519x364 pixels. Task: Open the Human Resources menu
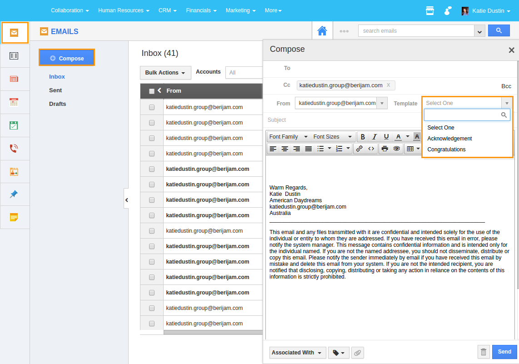tap(124, 10)
